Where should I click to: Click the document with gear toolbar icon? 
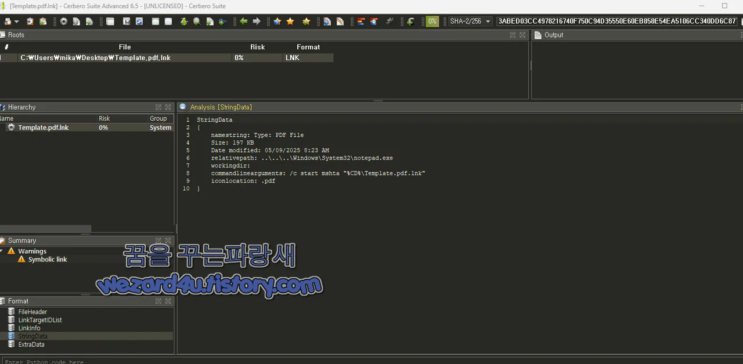pos(76,21)
